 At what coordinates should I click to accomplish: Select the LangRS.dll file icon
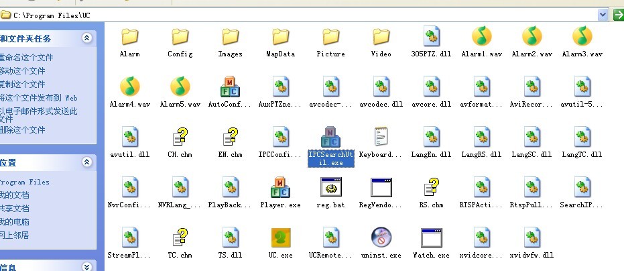tap(481, 137)
